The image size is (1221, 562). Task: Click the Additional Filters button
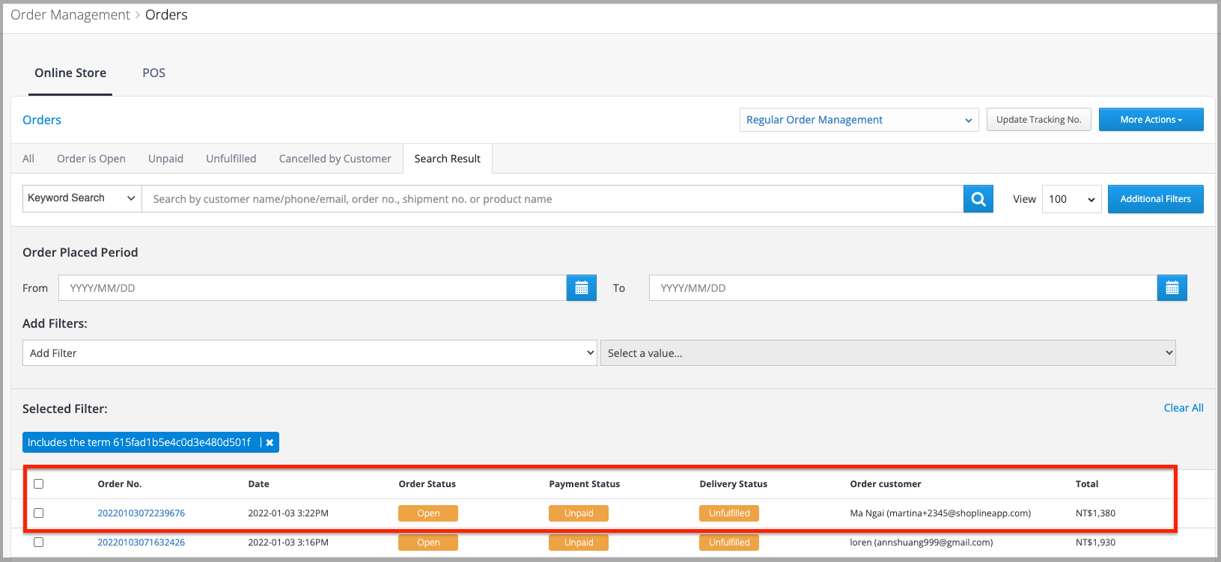pos(1155,199)
